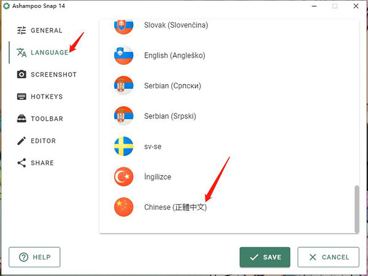
Task: Click the Toolbar toolbox icon
Action: [x=21, y=118]
